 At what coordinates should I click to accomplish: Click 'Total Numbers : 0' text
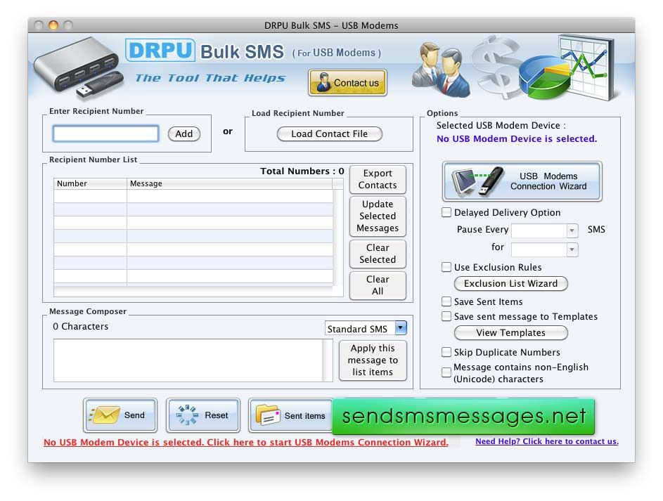tap(302, 171)
